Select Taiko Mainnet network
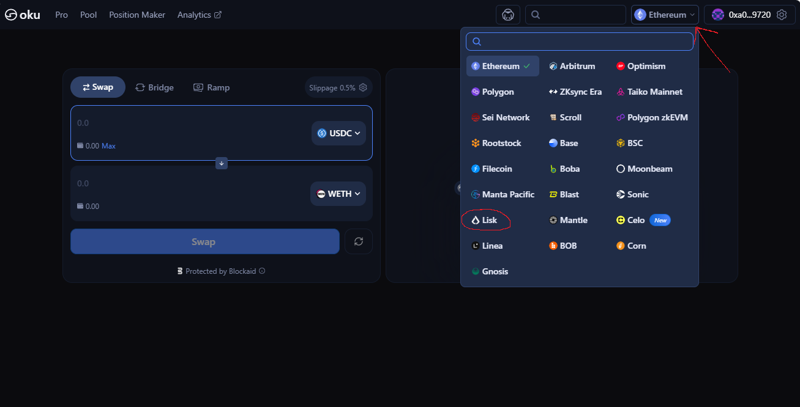Screen dimensions: 800x407 pos(649,92)
